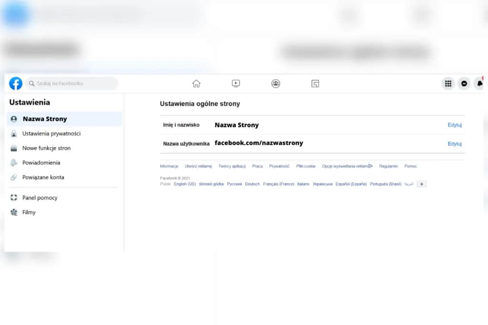Click the Facebook logo
This screenshot has height=325, width=488.
tap(15, 83)
